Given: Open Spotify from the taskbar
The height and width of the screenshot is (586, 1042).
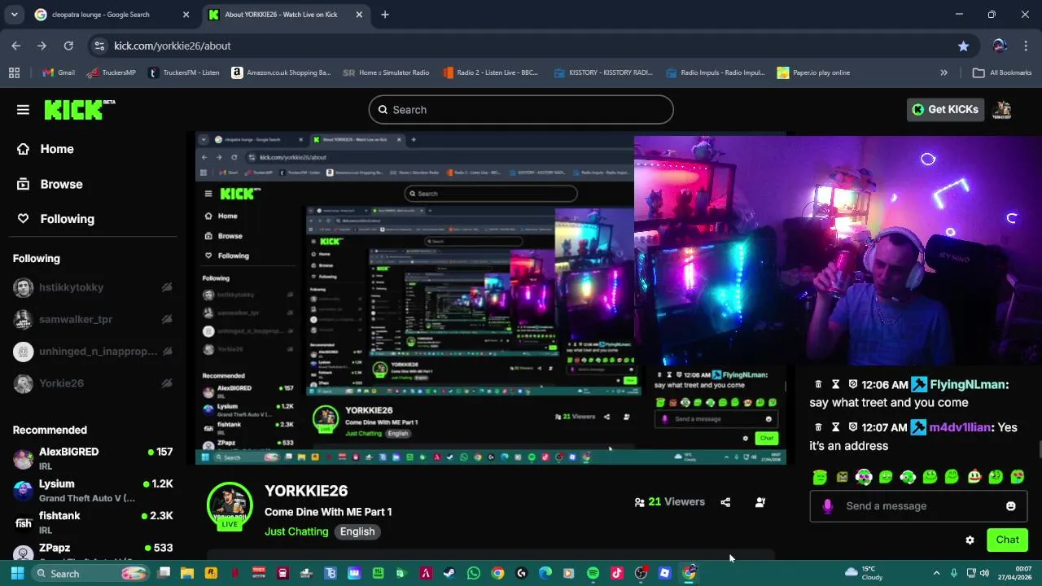Looking at the screenshot, I should (593, 573).
